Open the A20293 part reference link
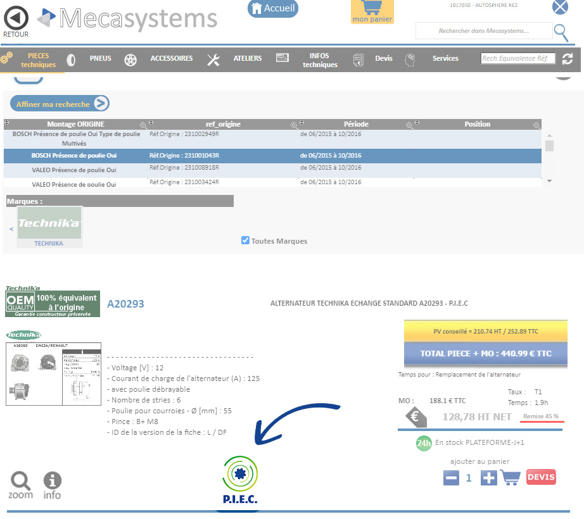Viewport: 584px width, 519px height. point(125,304)
